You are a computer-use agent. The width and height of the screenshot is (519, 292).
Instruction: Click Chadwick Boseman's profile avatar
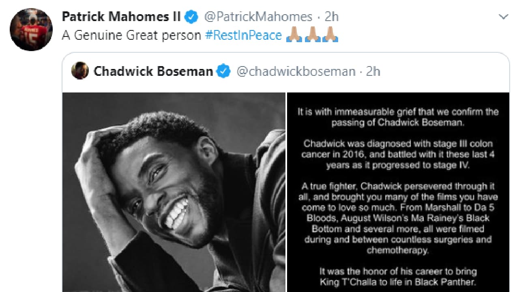pyautogui.click(x=81, y=71)
